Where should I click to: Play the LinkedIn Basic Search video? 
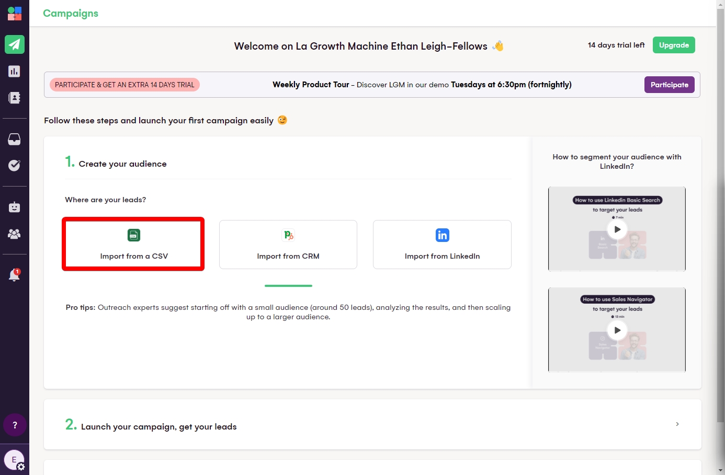tap(617, 229)
